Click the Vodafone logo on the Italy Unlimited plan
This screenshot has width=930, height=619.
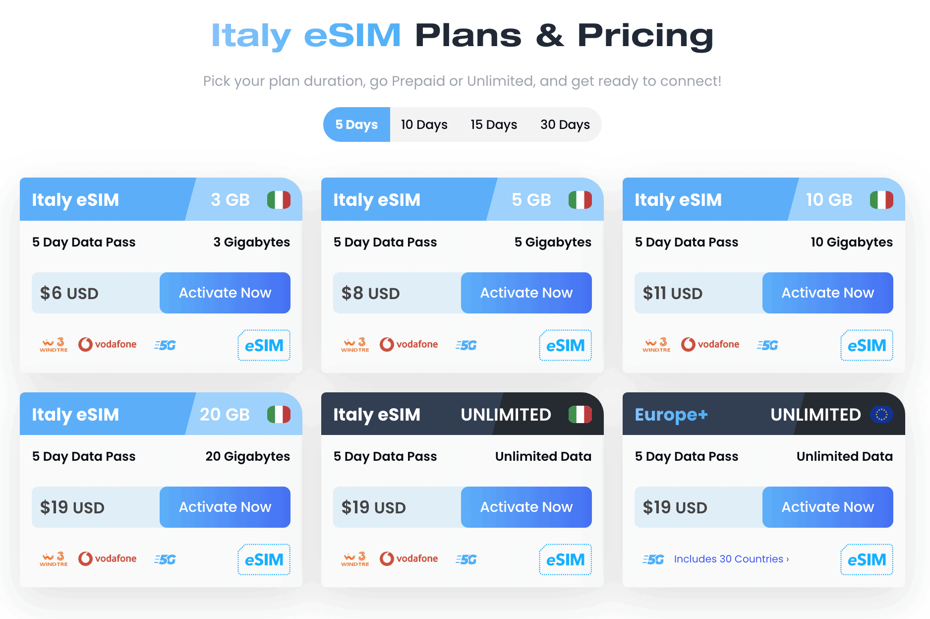tap(408, 558)
